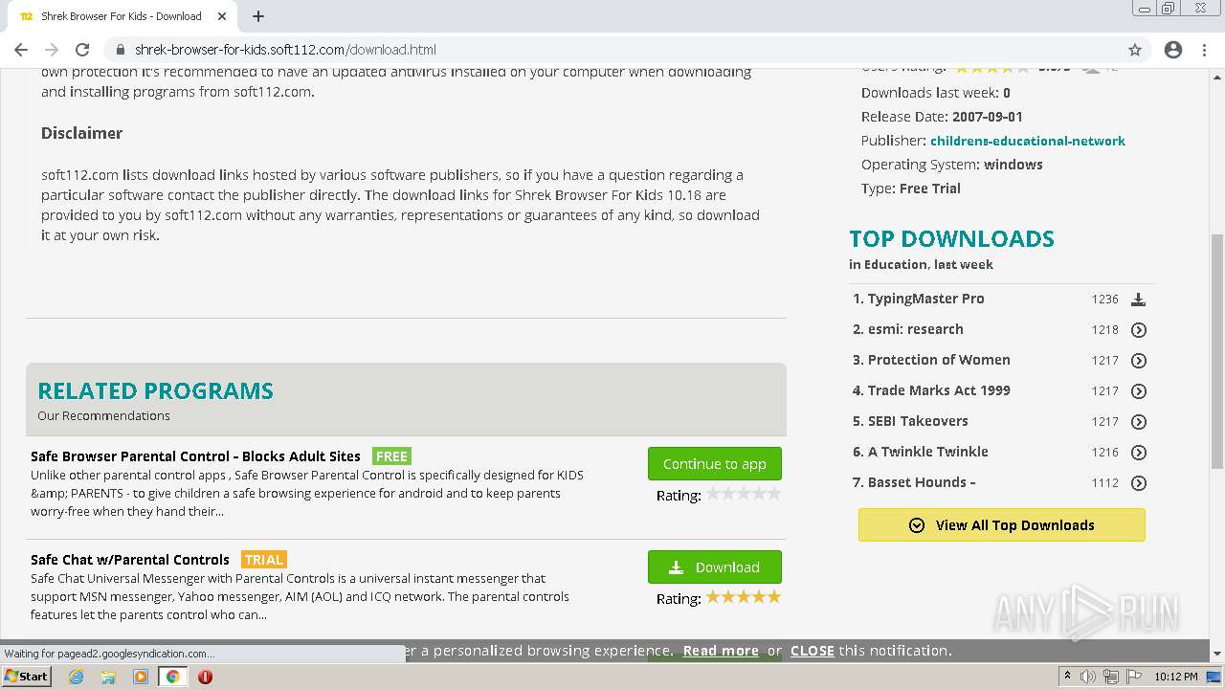Image resolution: width=1225 pixels, height=689 pixels.
Task: Click the arrow icon next to Trade Marks Act 1999
Action: tap(1139, 391)
